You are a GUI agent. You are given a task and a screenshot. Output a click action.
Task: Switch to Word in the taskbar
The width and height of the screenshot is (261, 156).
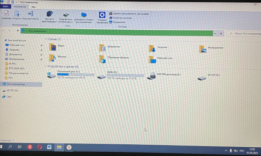pos(49,147)
